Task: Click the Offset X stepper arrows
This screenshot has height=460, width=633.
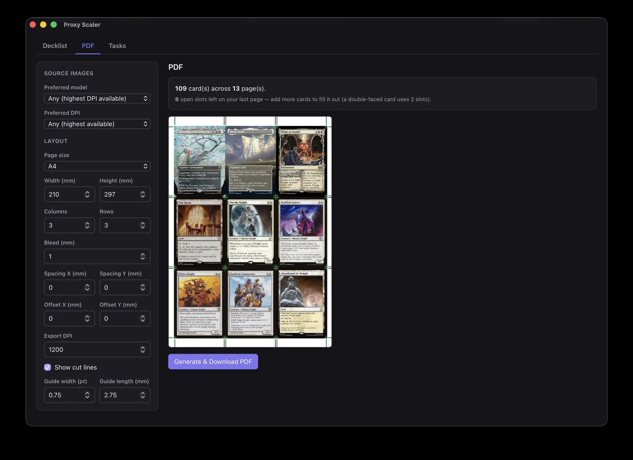Action: tap(87, 319)
